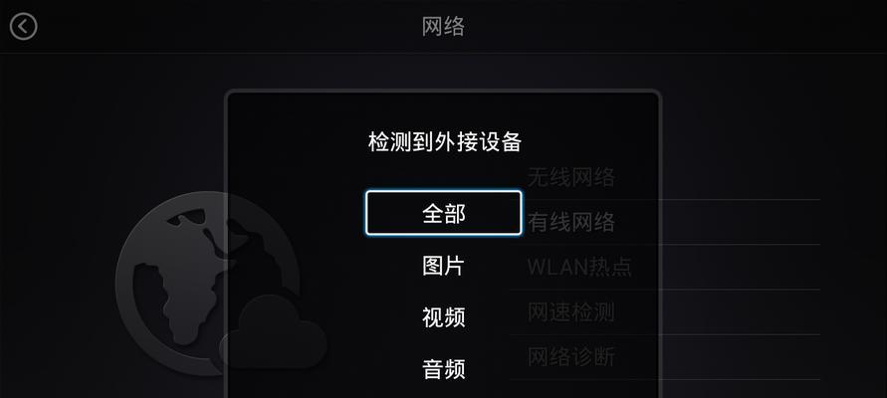
Task: Open the 有线网络 setting
Action: point(571,222)
